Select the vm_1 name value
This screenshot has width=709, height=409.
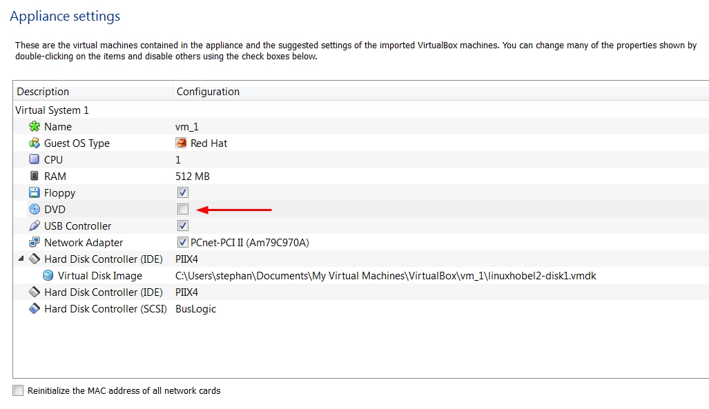click(185, 126)
